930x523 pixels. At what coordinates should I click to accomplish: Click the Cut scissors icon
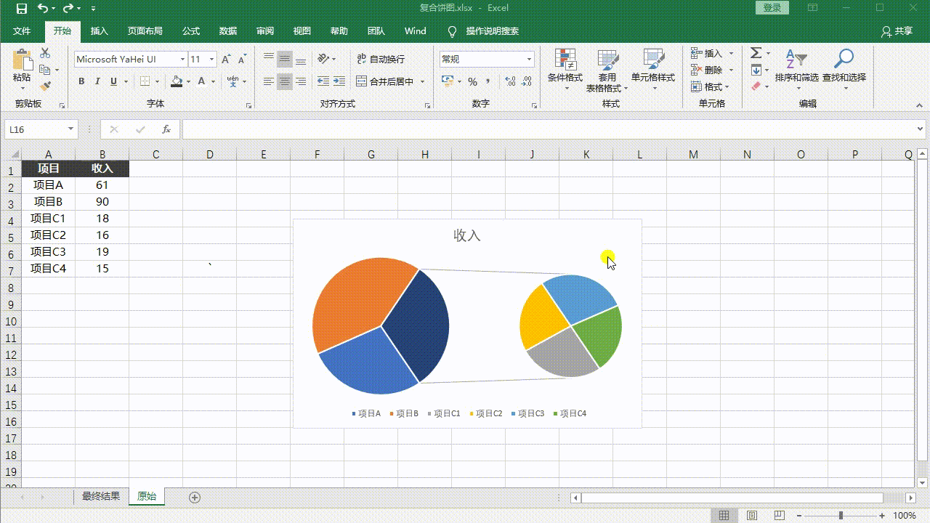tap(45, 54)
